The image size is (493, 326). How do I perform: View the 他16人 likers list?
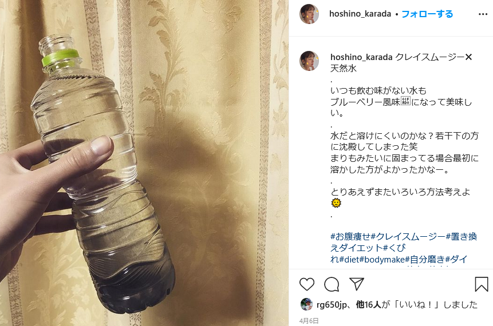pyautogui.click(x=369, y=304)
